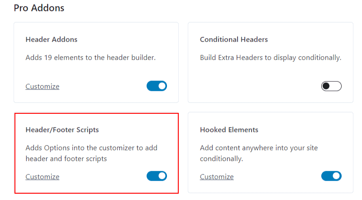Open Customize link for Header/Footer Scripts
Screen dimensions: 362x200
43,177
